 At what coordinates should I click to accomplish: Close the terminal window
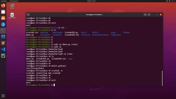pos(161,15)
